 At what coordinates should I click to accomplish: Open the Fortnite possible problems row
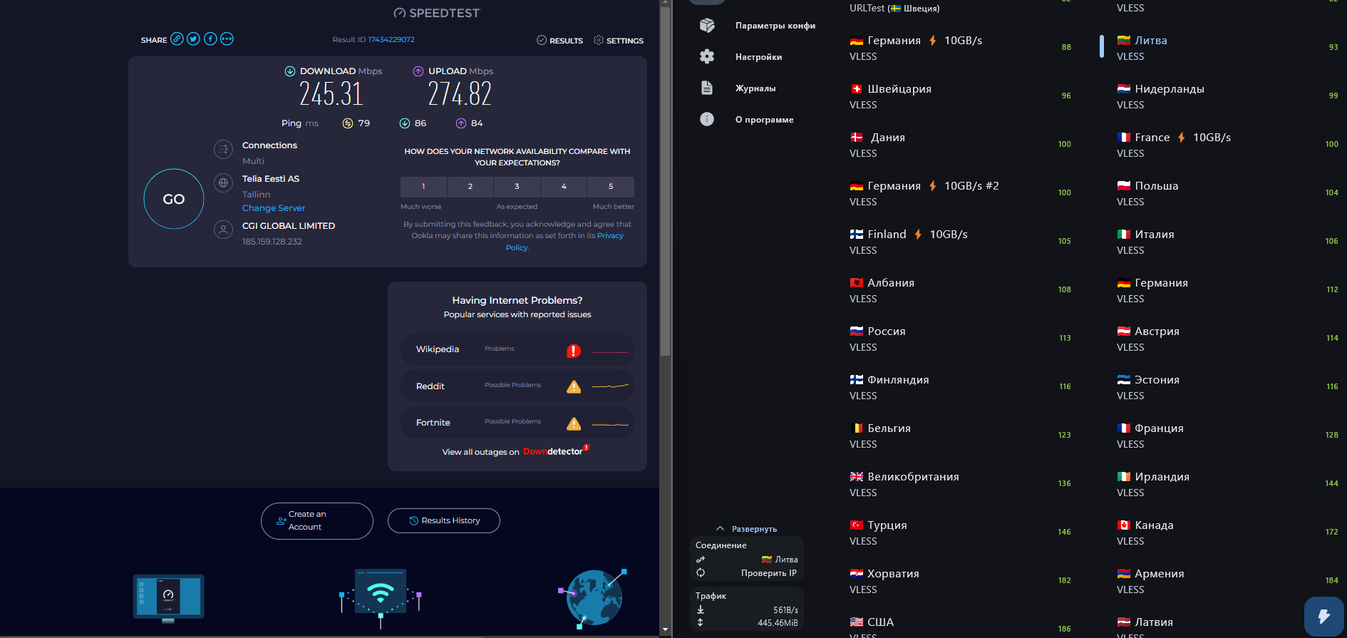click(x=517, y=423)
